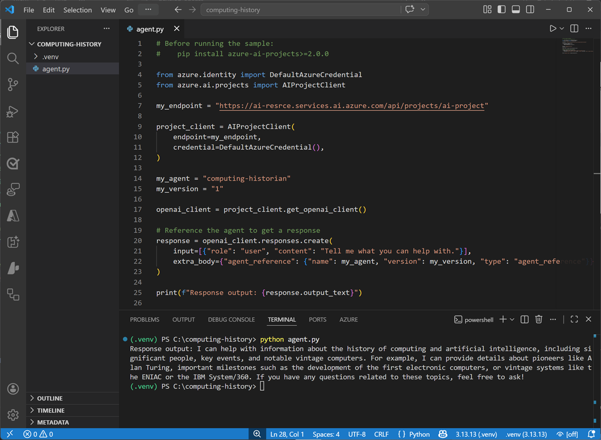Open the Azure view from the activity bar
Image resolution: width=601 pixels, height=440 pixels.
point(13,215)
